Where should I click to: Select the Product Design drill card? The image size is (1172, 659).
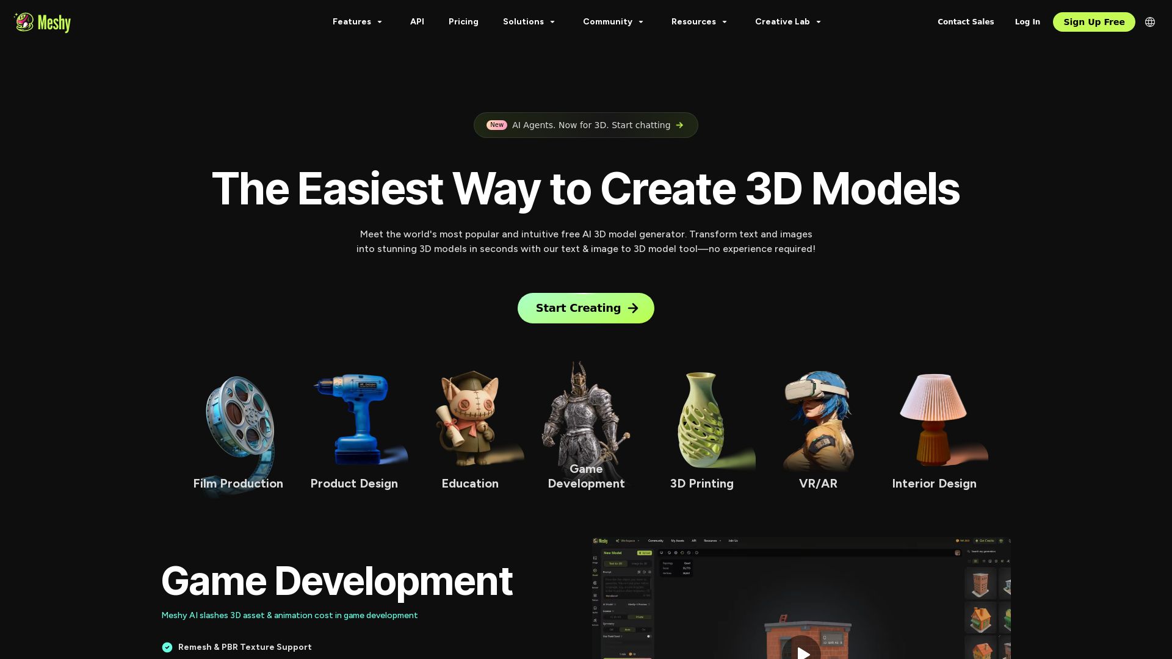pos(354,432)
